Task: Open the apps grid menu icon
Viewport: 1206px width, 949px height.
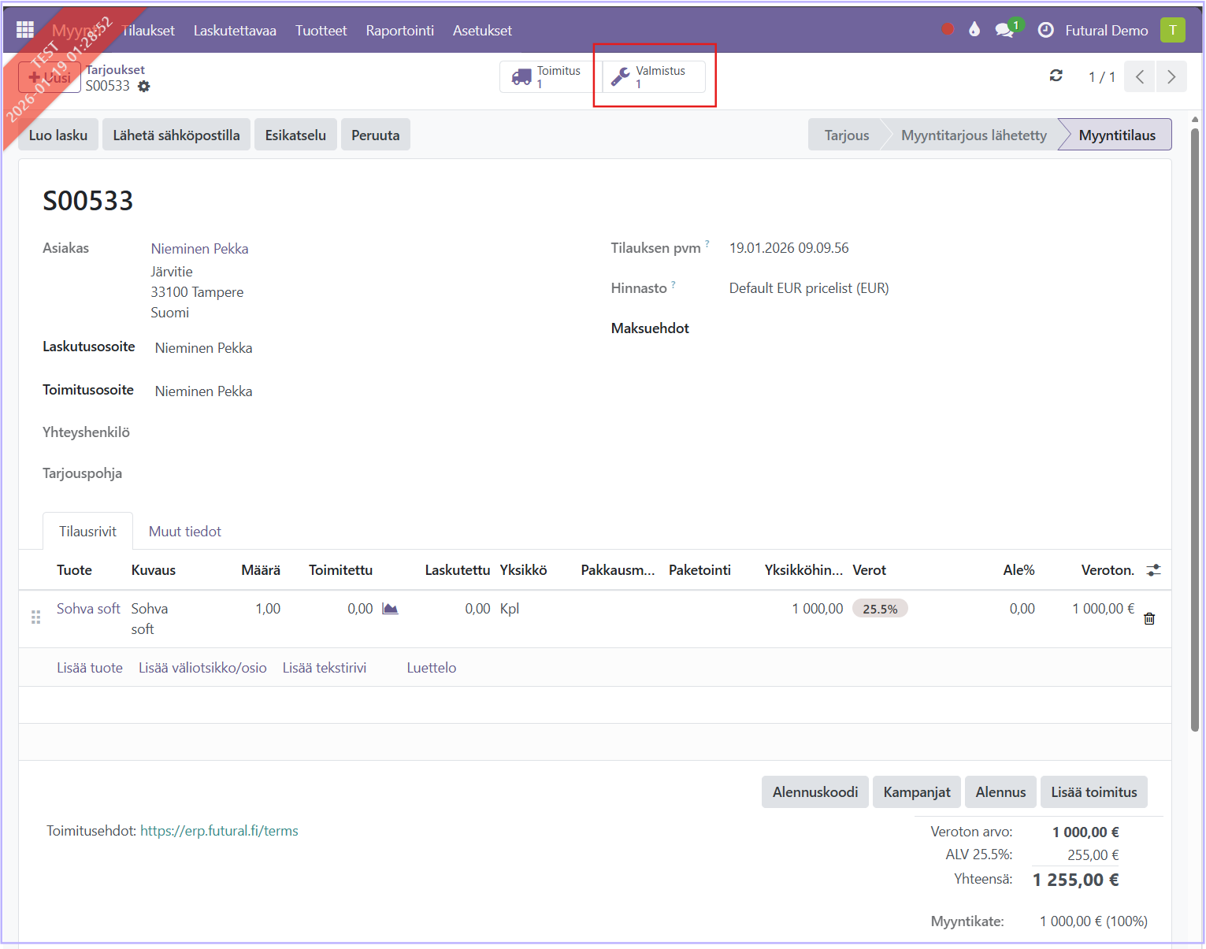Action: pos(25,30)
